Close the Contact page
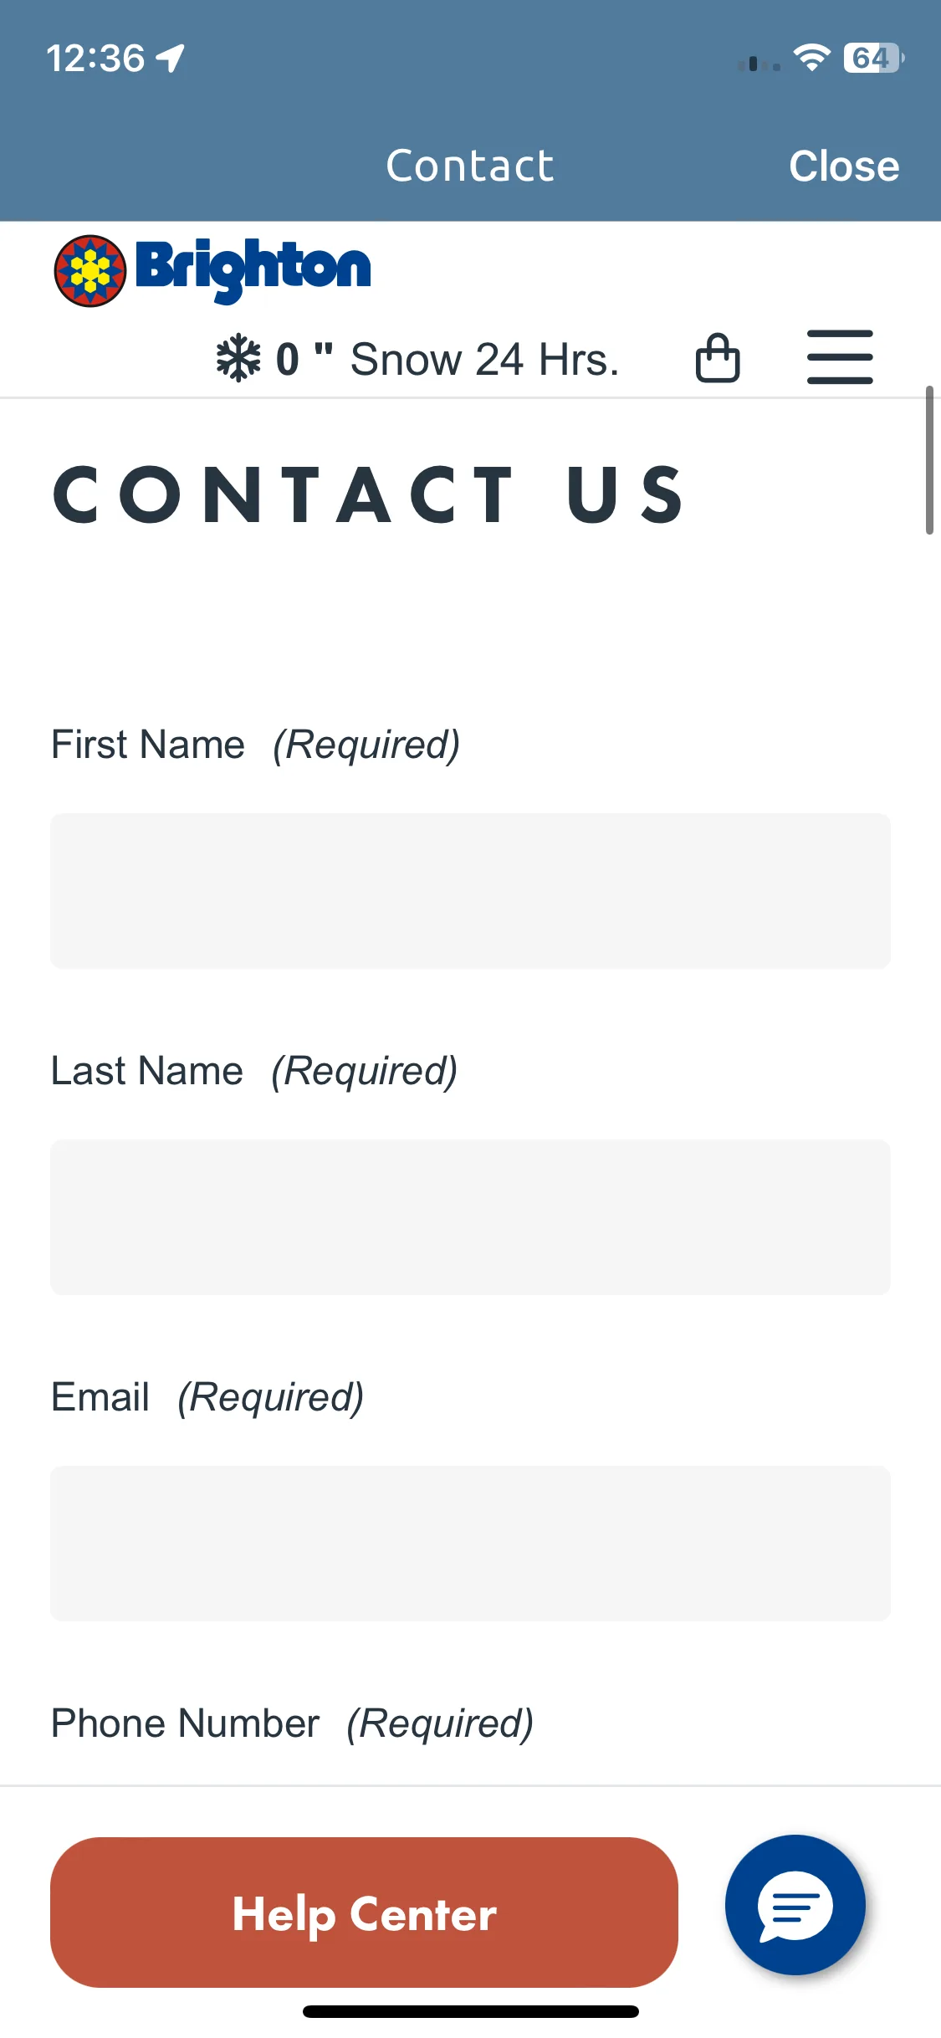The image size is (941, 2038). [844, 166]
